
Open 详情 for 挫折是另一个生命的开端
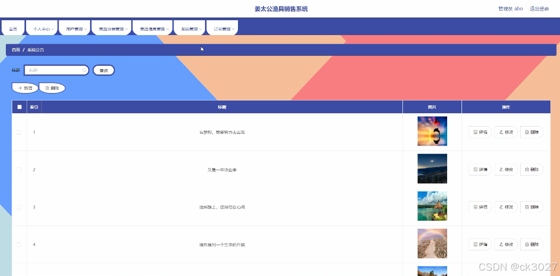point(480,244)
